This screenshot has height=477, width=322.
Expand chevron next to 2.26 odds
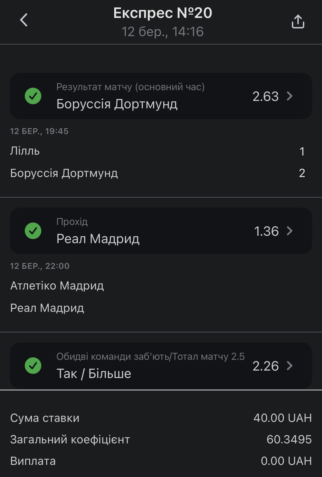click(290, 366)
